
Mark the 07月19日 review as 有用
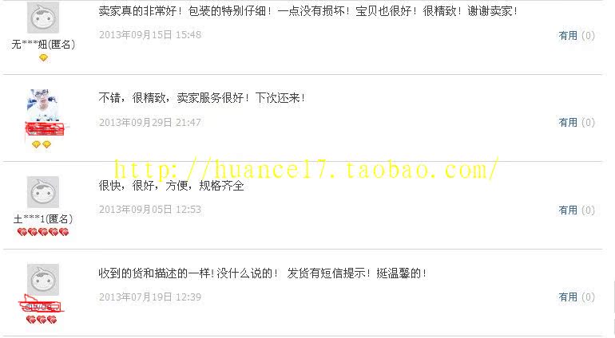coord(577,297)
